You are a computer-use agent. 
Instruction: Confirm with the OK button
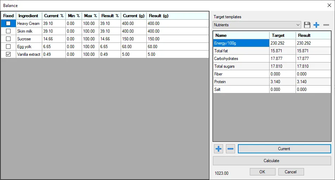tap(263, 172)
